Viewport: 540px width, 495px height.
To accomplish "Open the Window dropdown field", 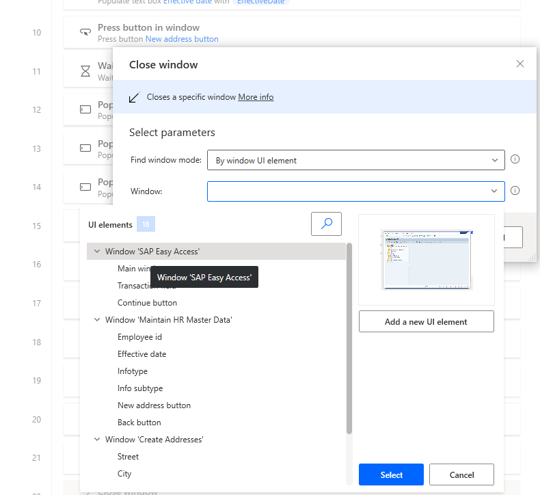I will click(x=355, y=191).
